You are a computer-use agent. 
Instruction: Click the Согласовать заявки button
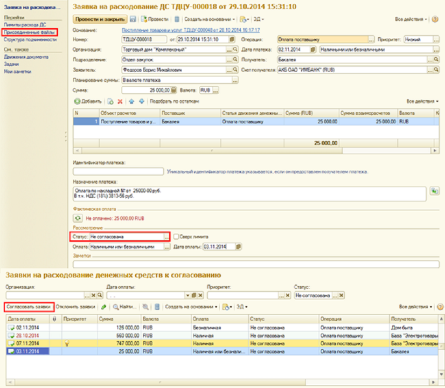tap(29, 307)
